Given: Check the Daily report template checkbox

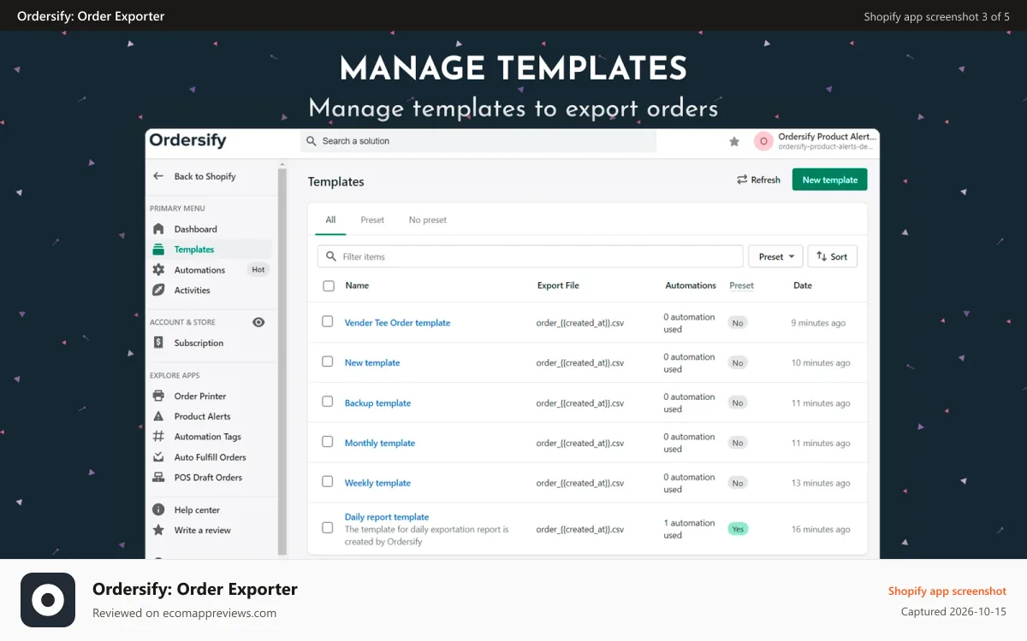Looking at the screenshot, I should (327, 527).
